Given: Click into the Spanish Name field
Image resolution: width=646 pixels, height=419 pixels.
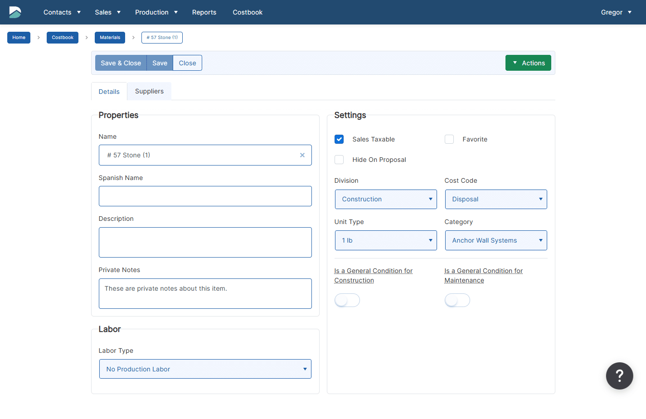Looking at the screenshot, I should point(205,196).
